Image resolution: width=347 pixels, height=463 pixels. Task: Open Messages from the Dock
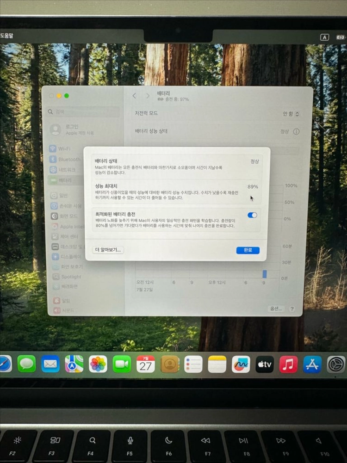tap(26, 364)
